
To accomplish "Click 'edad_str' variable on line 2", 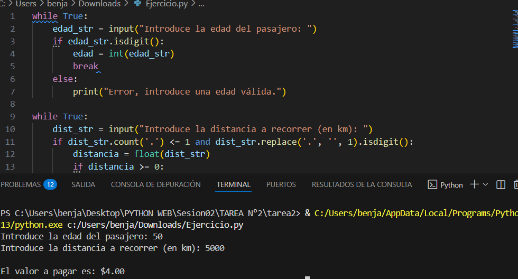I will [x=73, y=29].
